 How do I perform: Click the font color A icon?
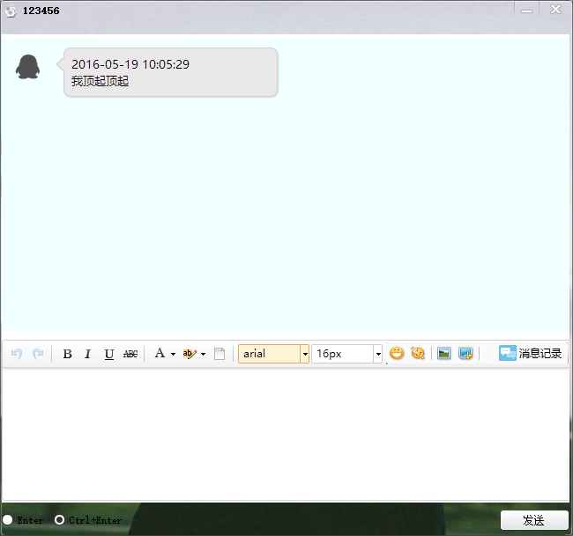click(160, 353)
